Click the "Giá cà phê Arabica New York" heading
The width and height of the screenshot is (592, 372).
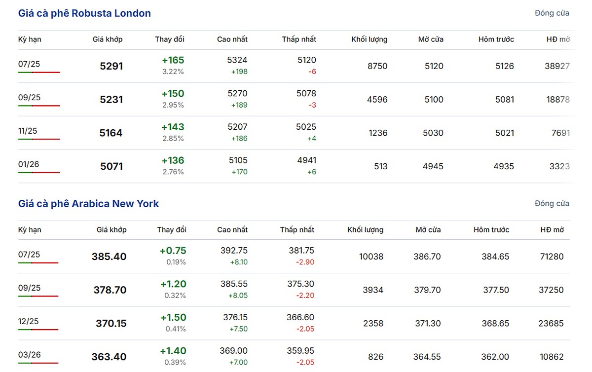coord(88,204)
